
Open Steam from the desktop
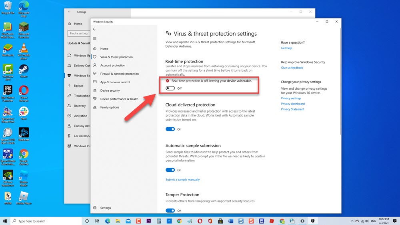[24, 71]
